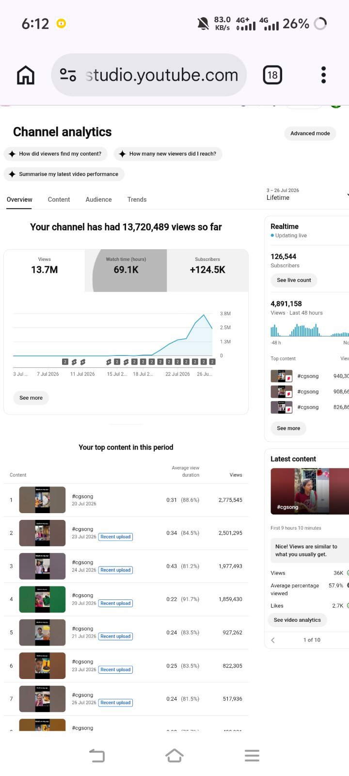
Task: Switch to the Content tab
Action: (59, 199)
